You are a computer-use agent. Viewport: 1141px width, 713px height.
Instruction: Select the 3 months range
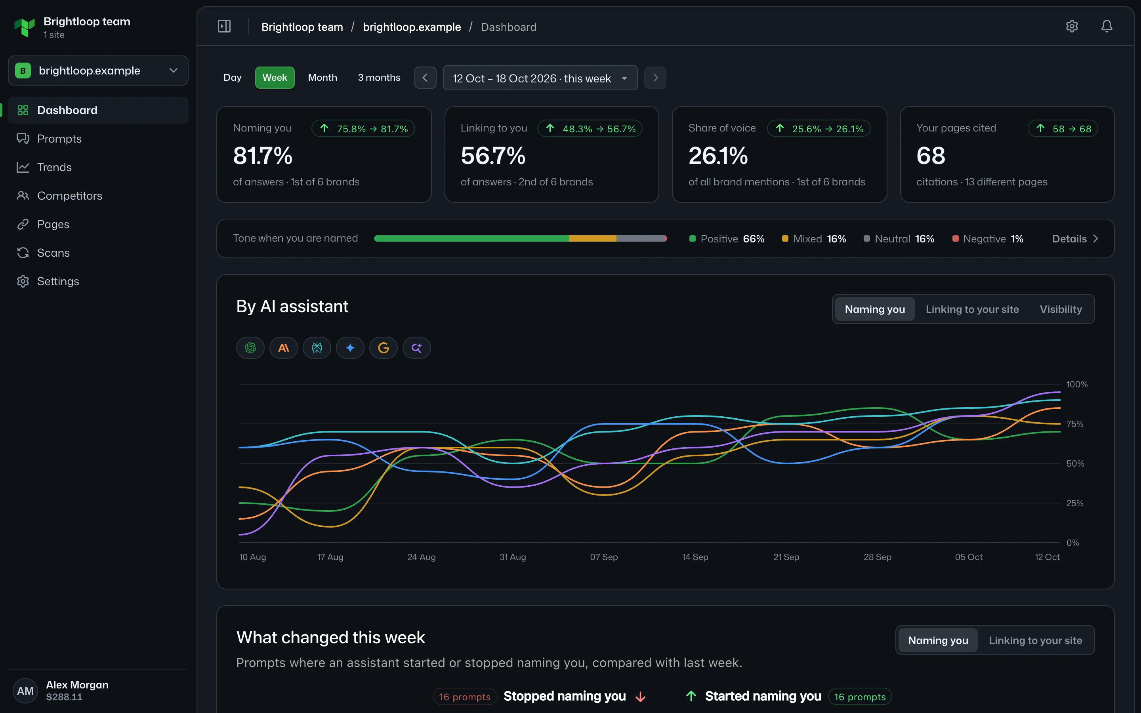pos(379,78)
